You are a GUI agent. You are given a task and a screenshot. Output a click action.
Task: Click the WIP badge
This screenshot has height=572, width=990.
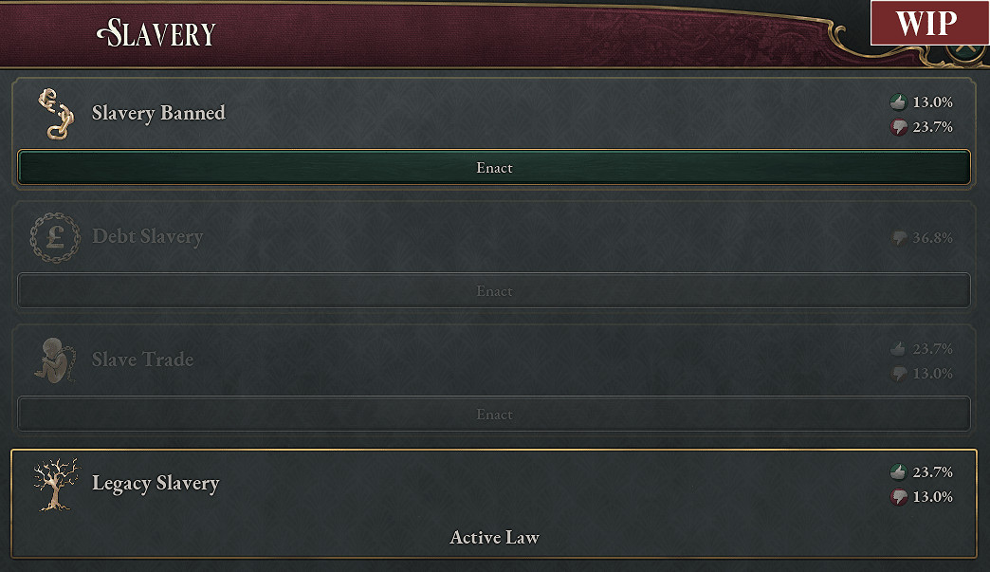[926, 23]
